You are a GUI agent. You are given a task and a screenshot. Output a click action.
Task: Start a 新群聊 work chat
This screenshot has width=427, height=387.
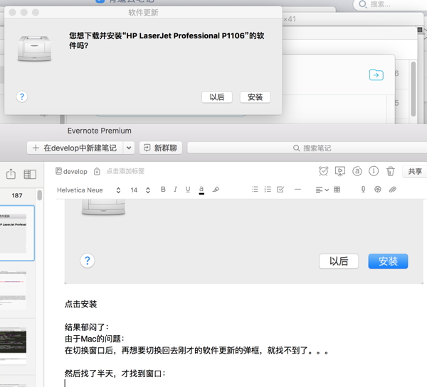[161, 148]
